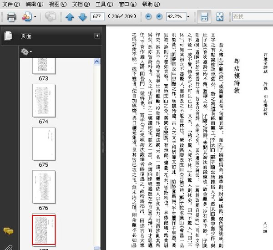Go to next page with down arrow
Screen dimensions: 273x250
click(x=82, y=17)
